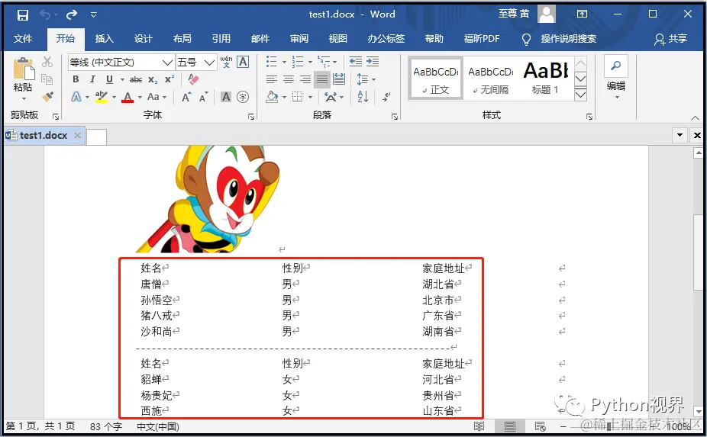Open the 文件 File menu
The width and height of the screenshot is (707, 437).
pyautogui.click(x=23, y=39)
